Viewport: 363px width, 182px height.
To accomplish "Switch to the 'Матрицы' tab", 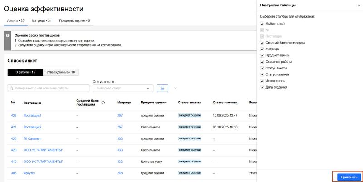I will pyautogui.click(x=41, y=21).
